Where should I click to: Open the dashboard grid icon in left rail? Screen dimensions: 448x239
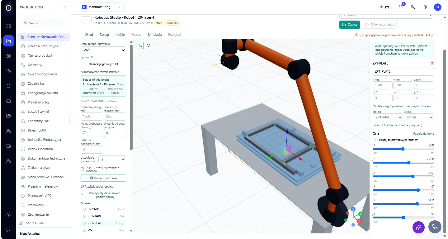tap(8, 26)
